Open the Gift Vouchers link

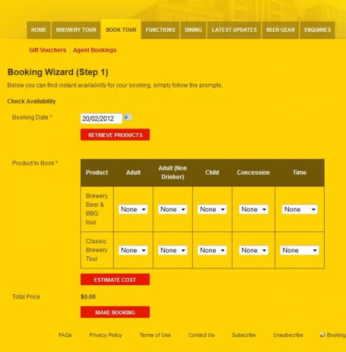pos(47,50)
